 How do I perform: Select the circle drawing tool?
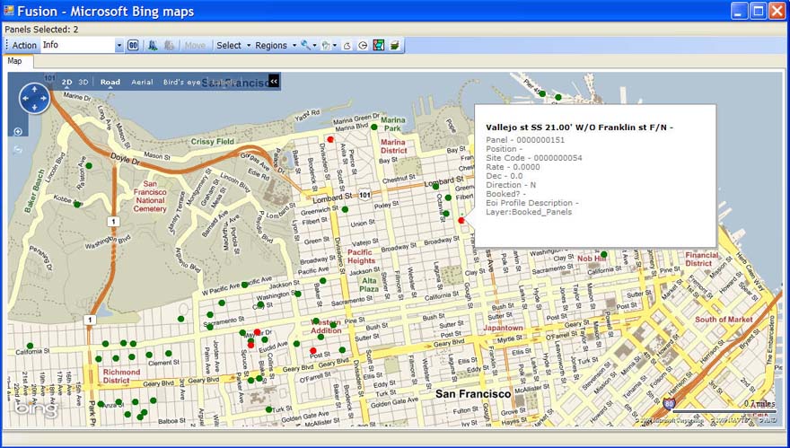[363, 46]
